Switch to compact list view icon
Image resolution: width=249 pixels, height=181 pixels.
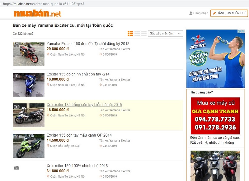point(144,34)
